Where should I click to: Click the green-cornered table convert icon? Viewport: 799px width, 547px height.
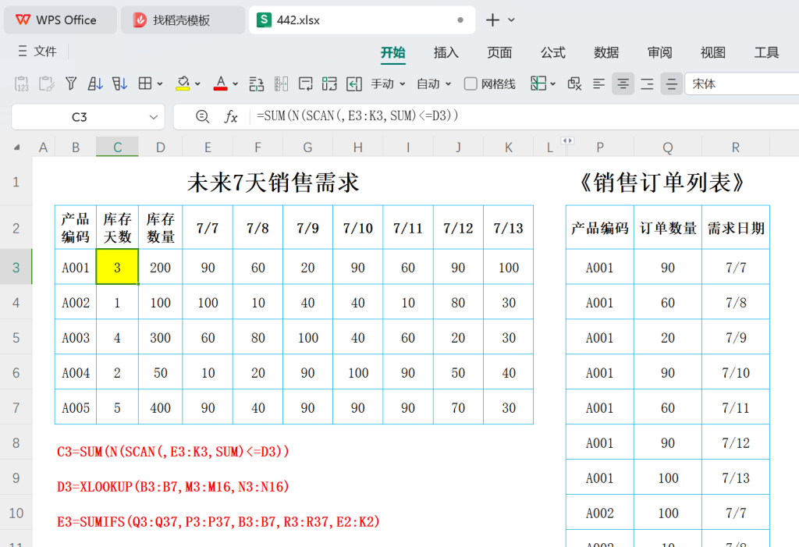(x=329, y=83)
